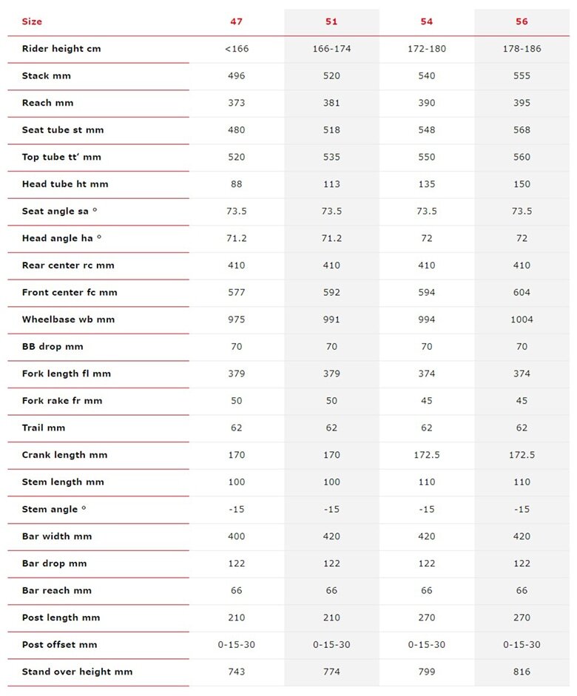Image resolution: width=577 pixels, height=696 pixels.
Task: Select the 1004 wheelbase value
Action: (522, 320)
